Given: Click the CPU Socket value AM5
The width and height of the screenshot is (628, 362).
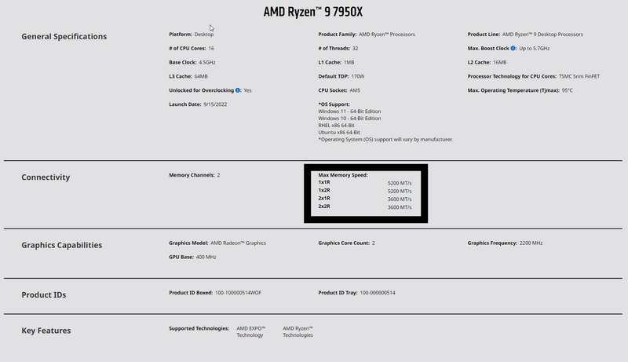Looking at the screenshot, I should (355, 90).
